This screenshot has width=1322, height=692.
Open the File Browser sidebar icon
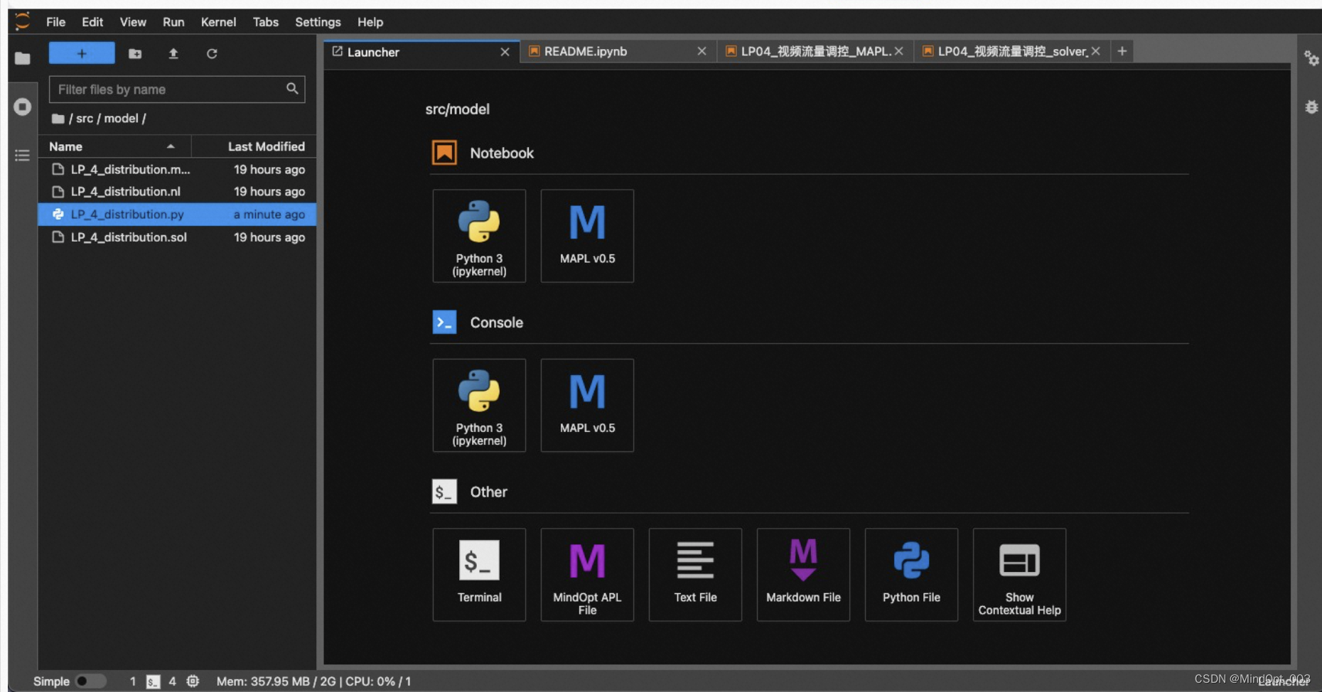(22, 58)
